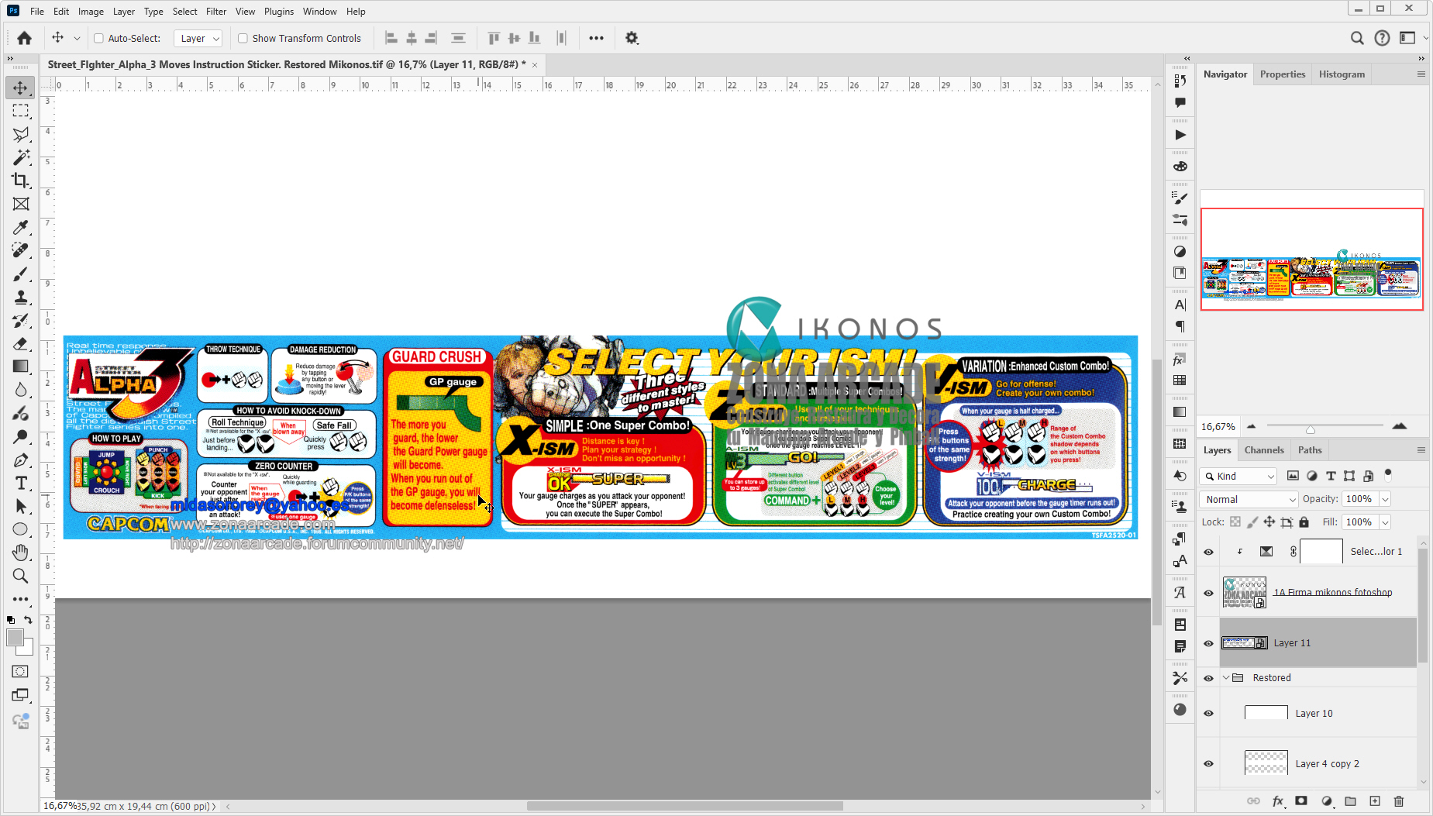Select the Layer 11 thumbnail
The height and width of the screenshot is (816, 1433).
(x=1244, y=643)
